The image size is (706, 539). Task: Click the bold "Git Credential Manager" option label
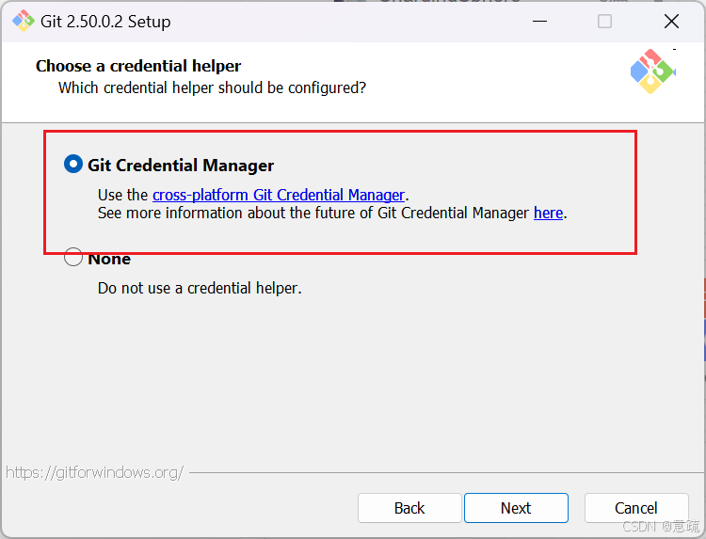181,166
